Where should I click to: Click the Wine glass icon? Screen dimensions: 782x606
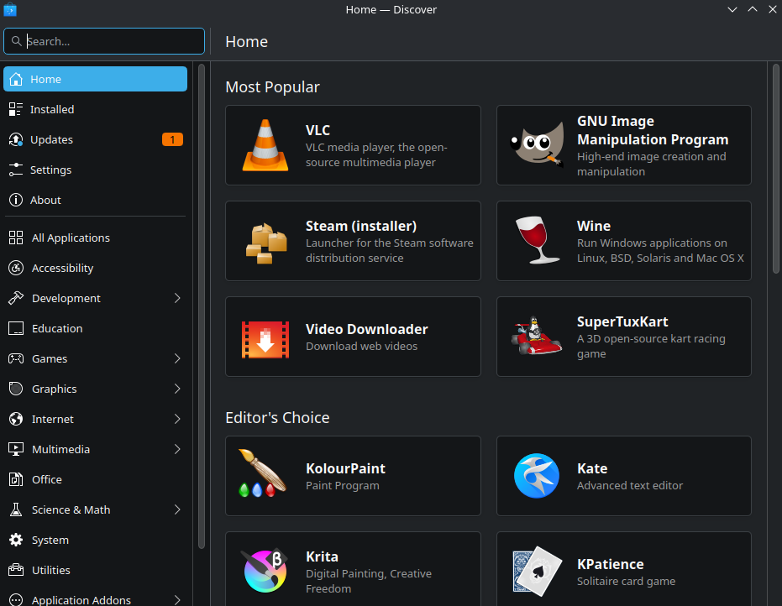pos(537,240)
